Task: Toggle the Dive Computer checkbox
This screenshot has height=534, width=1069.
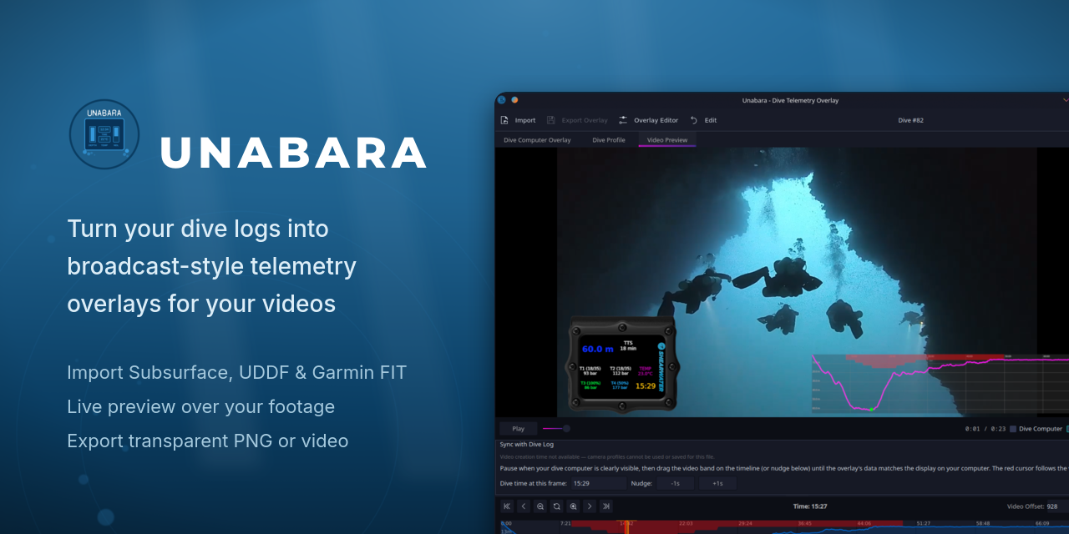Action: pyautogui.click(x=1013, y=429)
